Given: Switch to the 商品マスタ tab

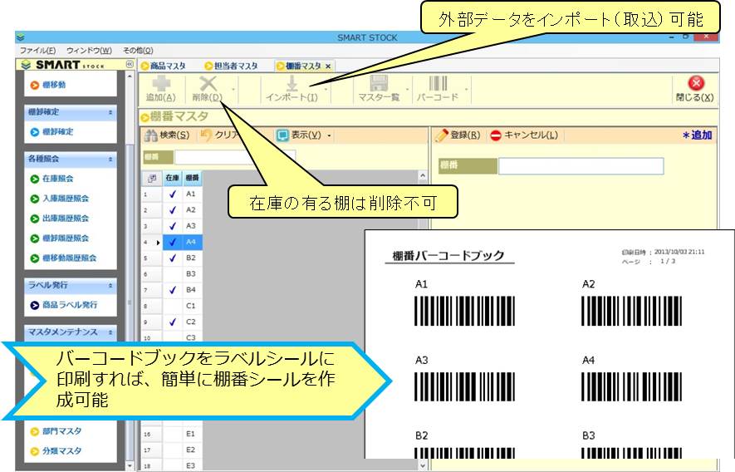Looking at the screenshot, I should coord(164,66).
